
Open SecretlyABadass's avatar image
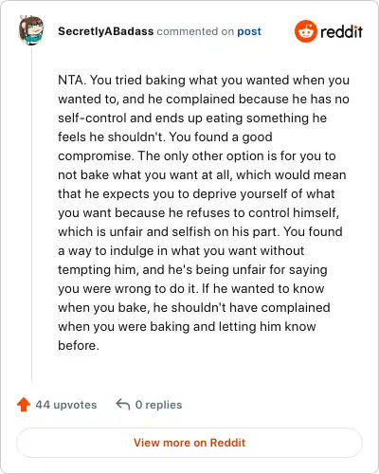(31, 30)
